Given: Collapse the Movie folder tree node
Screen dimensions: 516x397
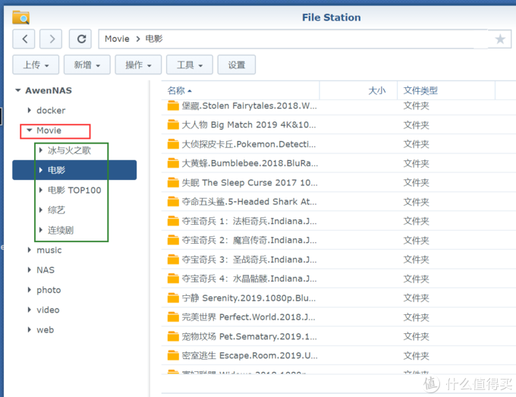Looking at the screenshot, I should 29,131.
